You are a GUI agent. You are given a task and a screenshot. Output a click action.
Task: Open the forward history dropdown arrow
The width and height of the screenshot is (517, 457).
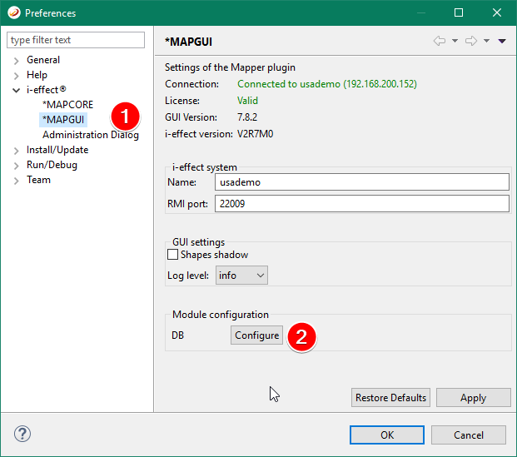[486, 41]
